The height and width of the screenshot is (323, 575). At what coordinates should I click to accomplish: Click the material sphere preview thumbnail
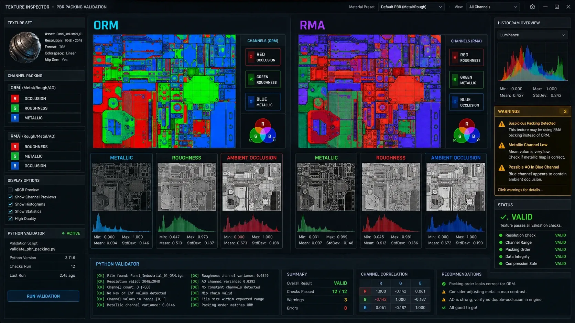[x=25, y=47]
